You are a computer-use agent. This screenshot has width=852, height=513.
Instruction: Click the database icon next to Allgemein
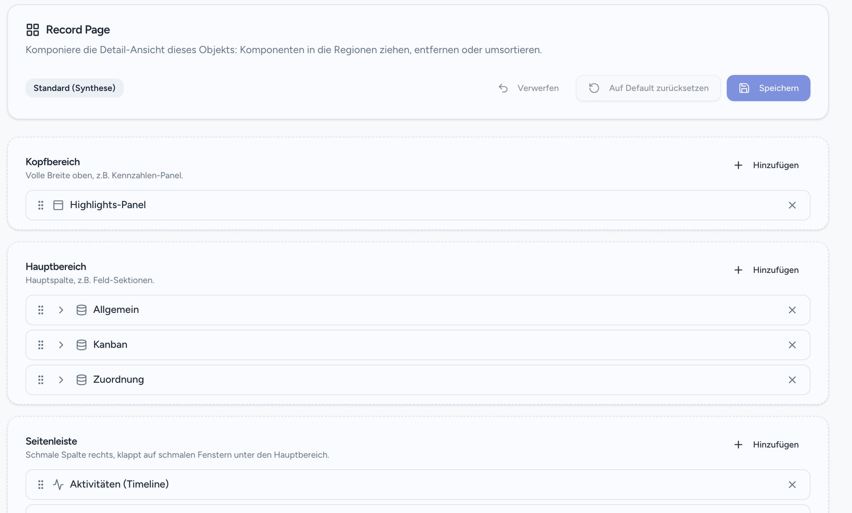coord(81,310)
